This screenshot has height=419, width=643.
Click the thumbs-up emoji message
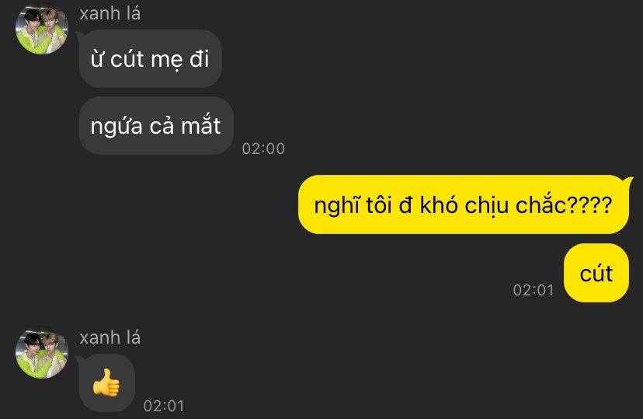coord(106,382)
